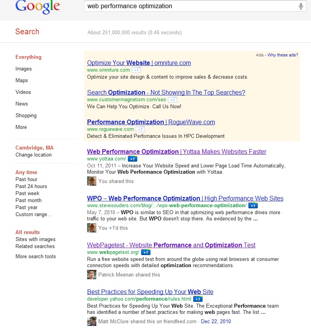This screenshot has width=311, height=331.
Task: Toggle the +1 button beside stevesouders.com result
Action: [x=253, y=205]
